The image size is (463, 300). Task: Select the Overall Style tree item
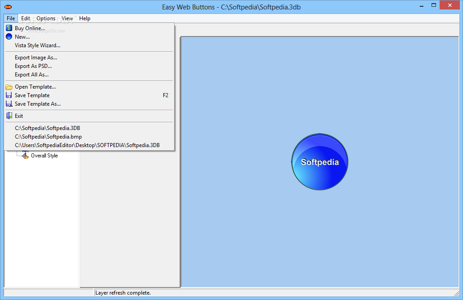coord(44,156)
